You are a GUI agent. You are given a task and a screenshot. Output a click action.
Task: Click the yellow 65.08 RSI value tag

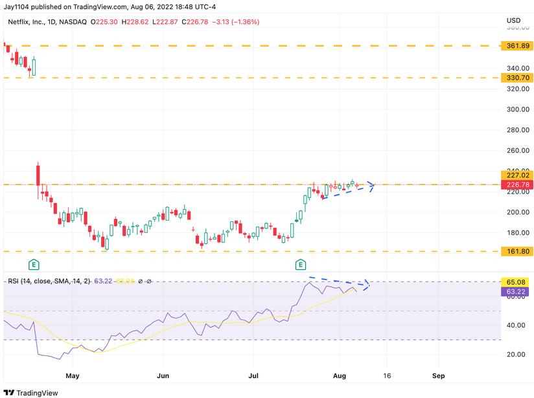tap(515, 282)
